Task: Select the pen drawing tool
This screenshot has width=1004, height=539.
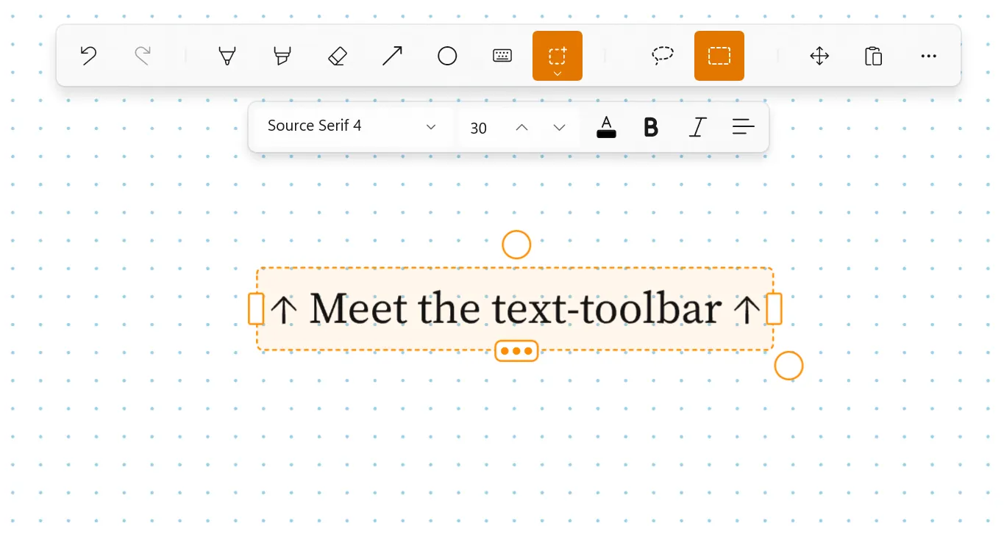Action: tap(227, 56)
